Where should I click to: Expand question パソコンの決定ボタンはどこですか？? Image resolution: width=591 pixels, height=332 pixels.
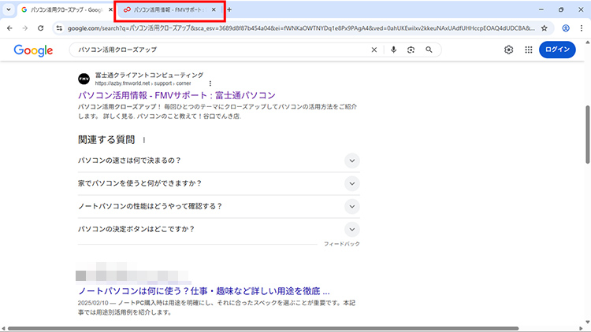pos(352,229)
